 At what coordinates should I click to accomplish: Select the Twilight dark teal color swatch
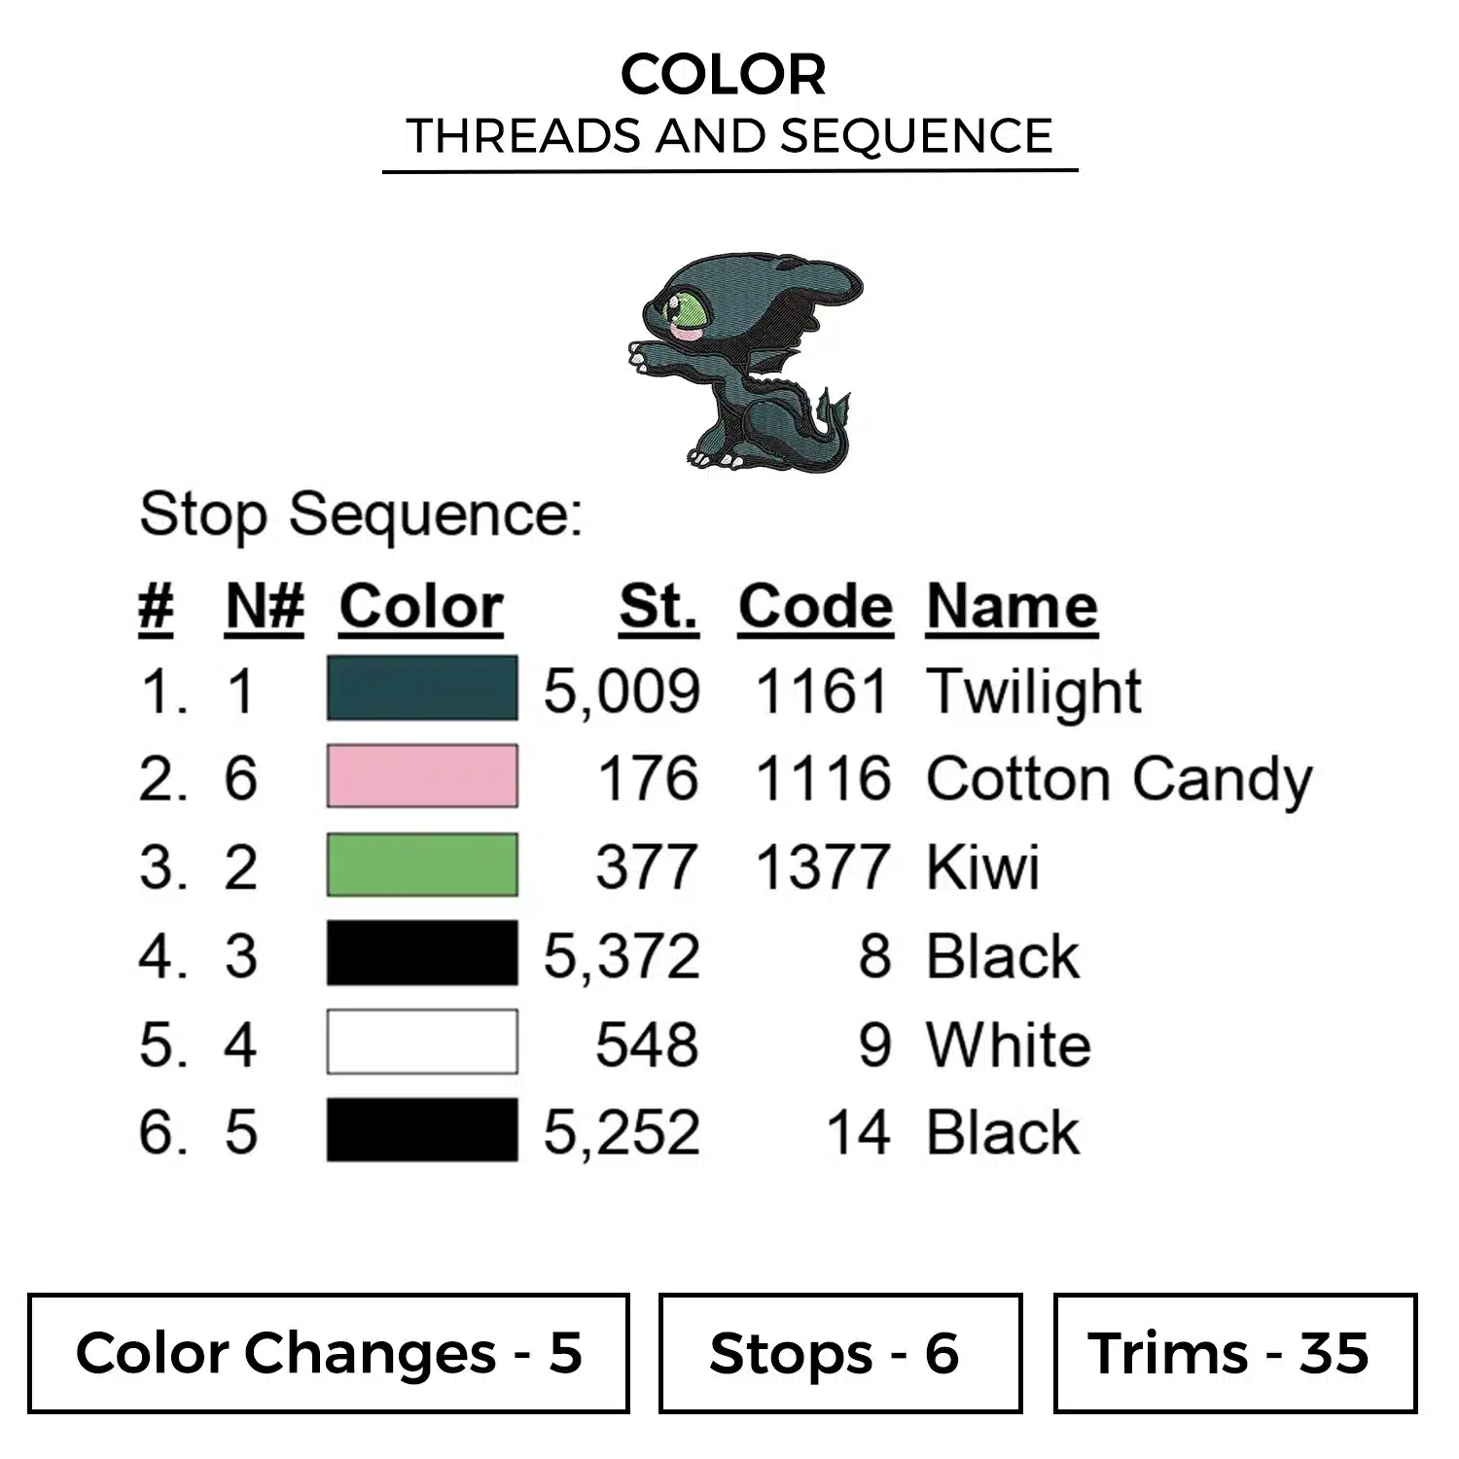tap(421, 690)
